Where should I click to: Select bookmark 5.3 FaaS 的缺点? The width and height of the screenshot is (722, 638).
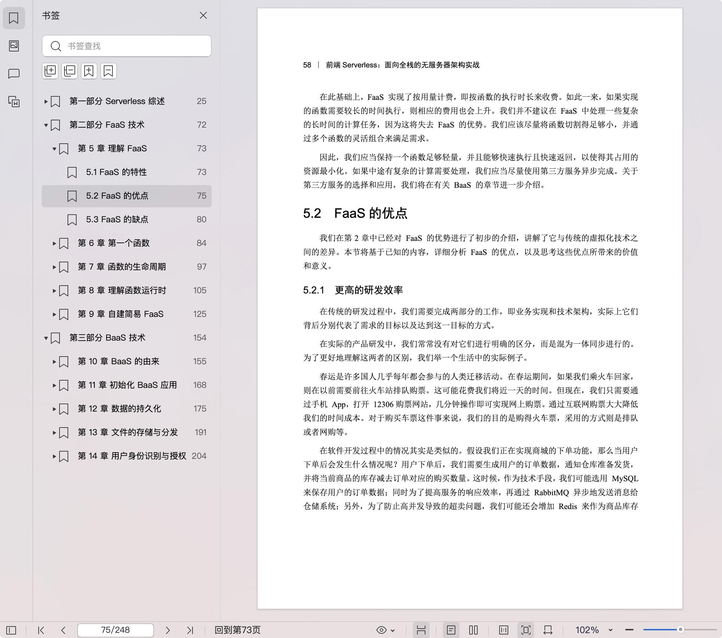(126, 220)
